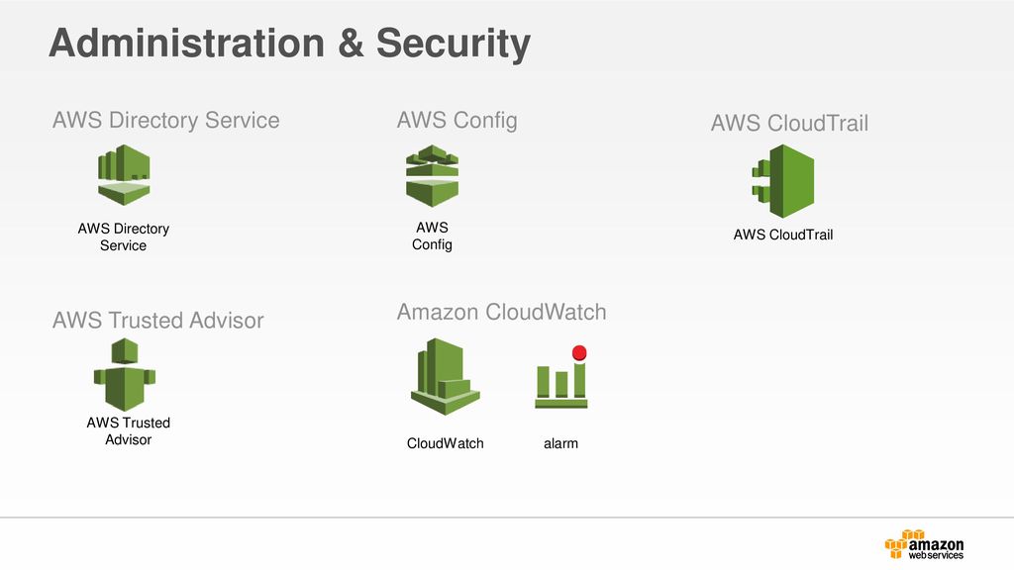Click the black AWS Trusted Advisor caption
This screenshot has height=570, width=1014.
(x=128, y=431)
